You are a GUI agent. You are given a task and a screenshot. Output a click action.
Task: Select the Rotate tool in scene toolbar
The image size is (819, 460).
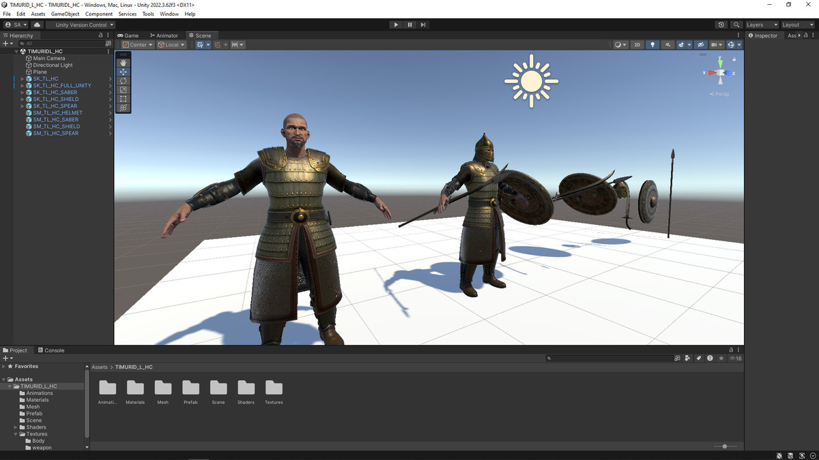pyautogui.click(x=123, y=81)
